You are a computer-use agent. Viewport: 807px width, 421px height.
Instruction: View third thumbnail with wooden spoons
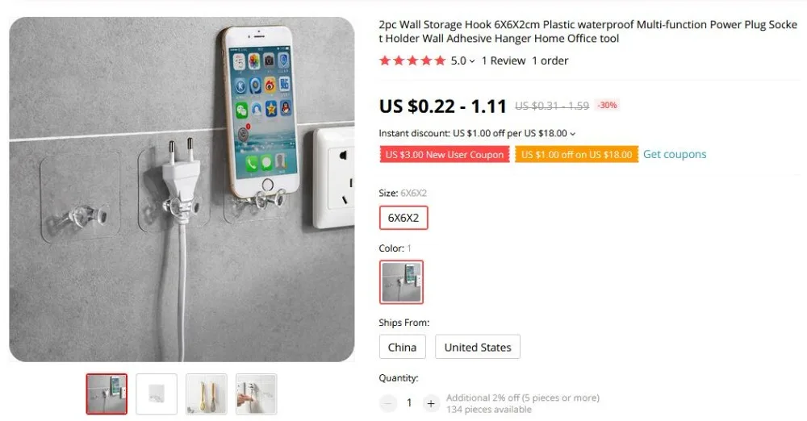coord(207,394)
